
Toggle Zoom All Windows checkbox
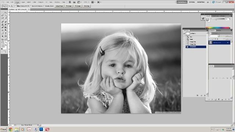[x=31, y=6]
